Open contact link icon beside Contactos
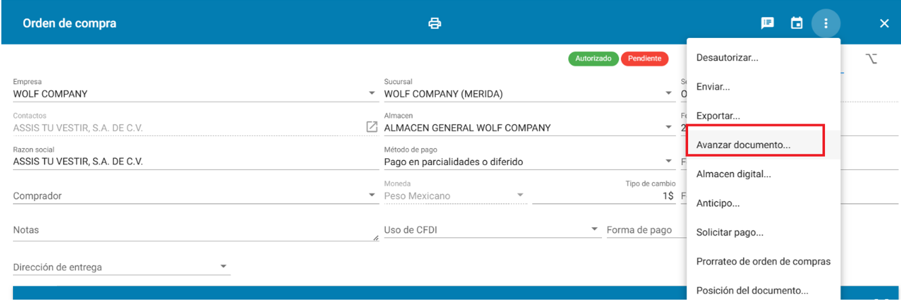 point(372,126)
